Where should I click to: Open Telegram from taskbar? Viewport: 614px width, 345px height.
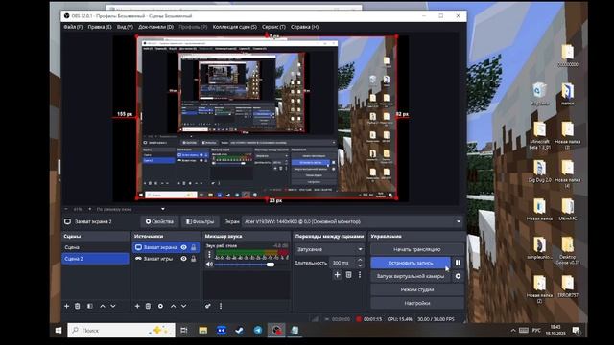[258, 330]
